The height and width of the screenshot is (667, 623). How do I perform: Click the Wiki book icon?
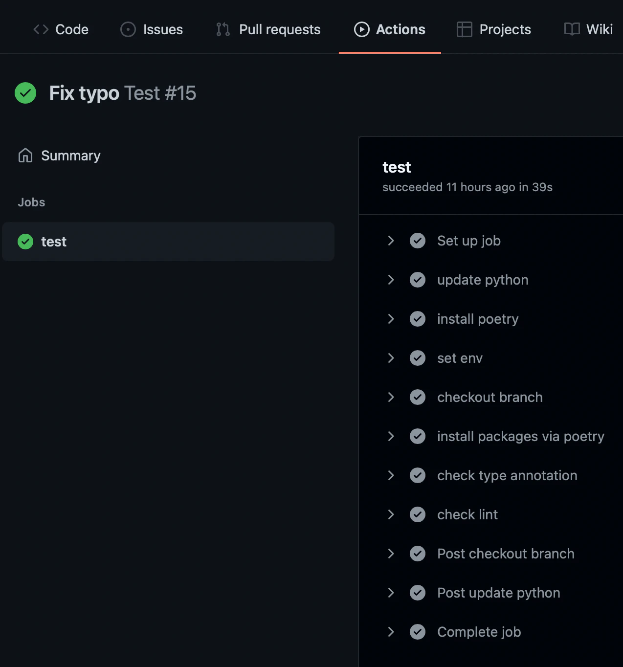[x=572, y=29]
